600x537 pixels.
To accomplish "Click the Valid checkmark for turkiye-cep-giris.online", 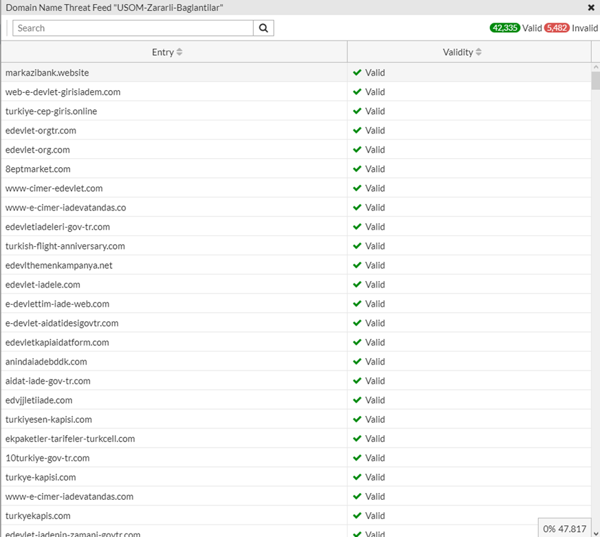I will [357, 111].
